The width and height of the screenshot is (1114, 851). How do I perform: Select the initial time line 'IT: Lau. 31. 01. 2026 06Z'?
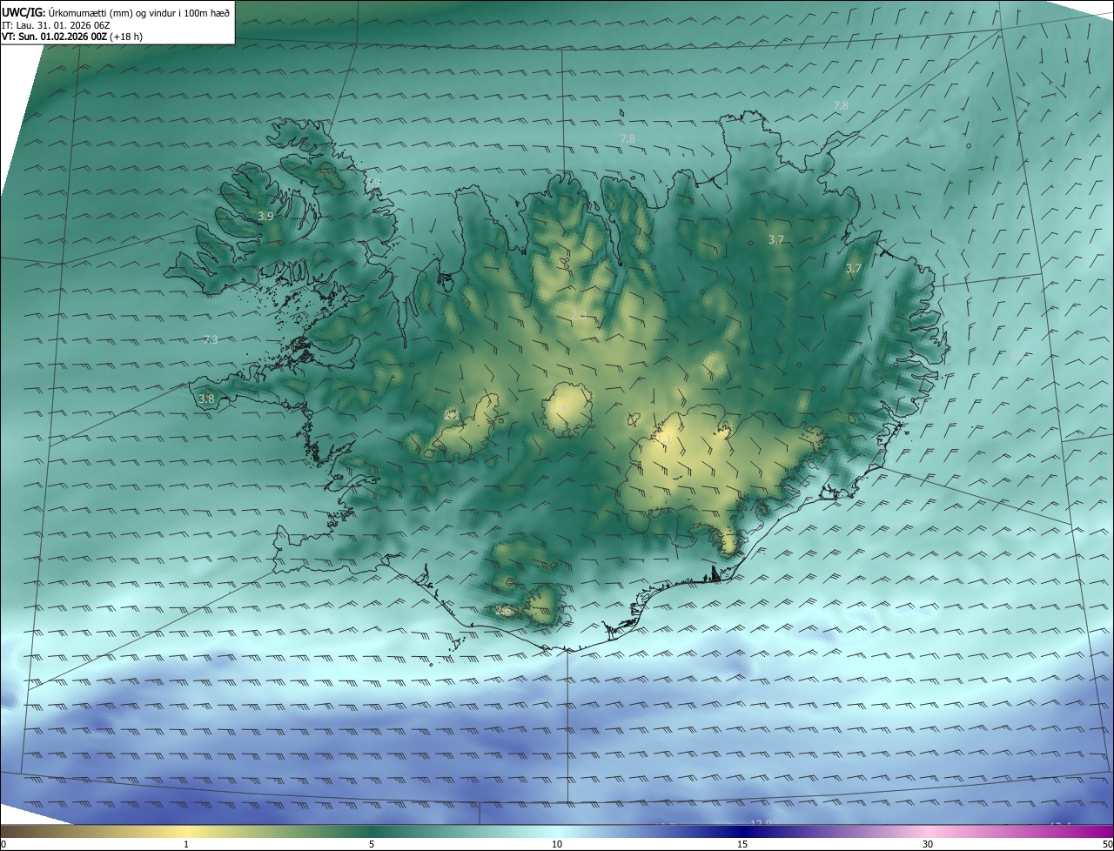click(x=54, y=25)
